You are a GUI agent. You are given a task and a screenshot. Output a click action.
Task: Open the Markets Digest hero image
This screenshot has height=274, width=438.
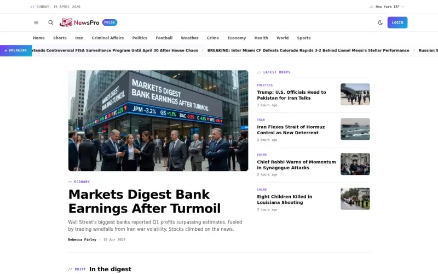(x=158, y=121)
